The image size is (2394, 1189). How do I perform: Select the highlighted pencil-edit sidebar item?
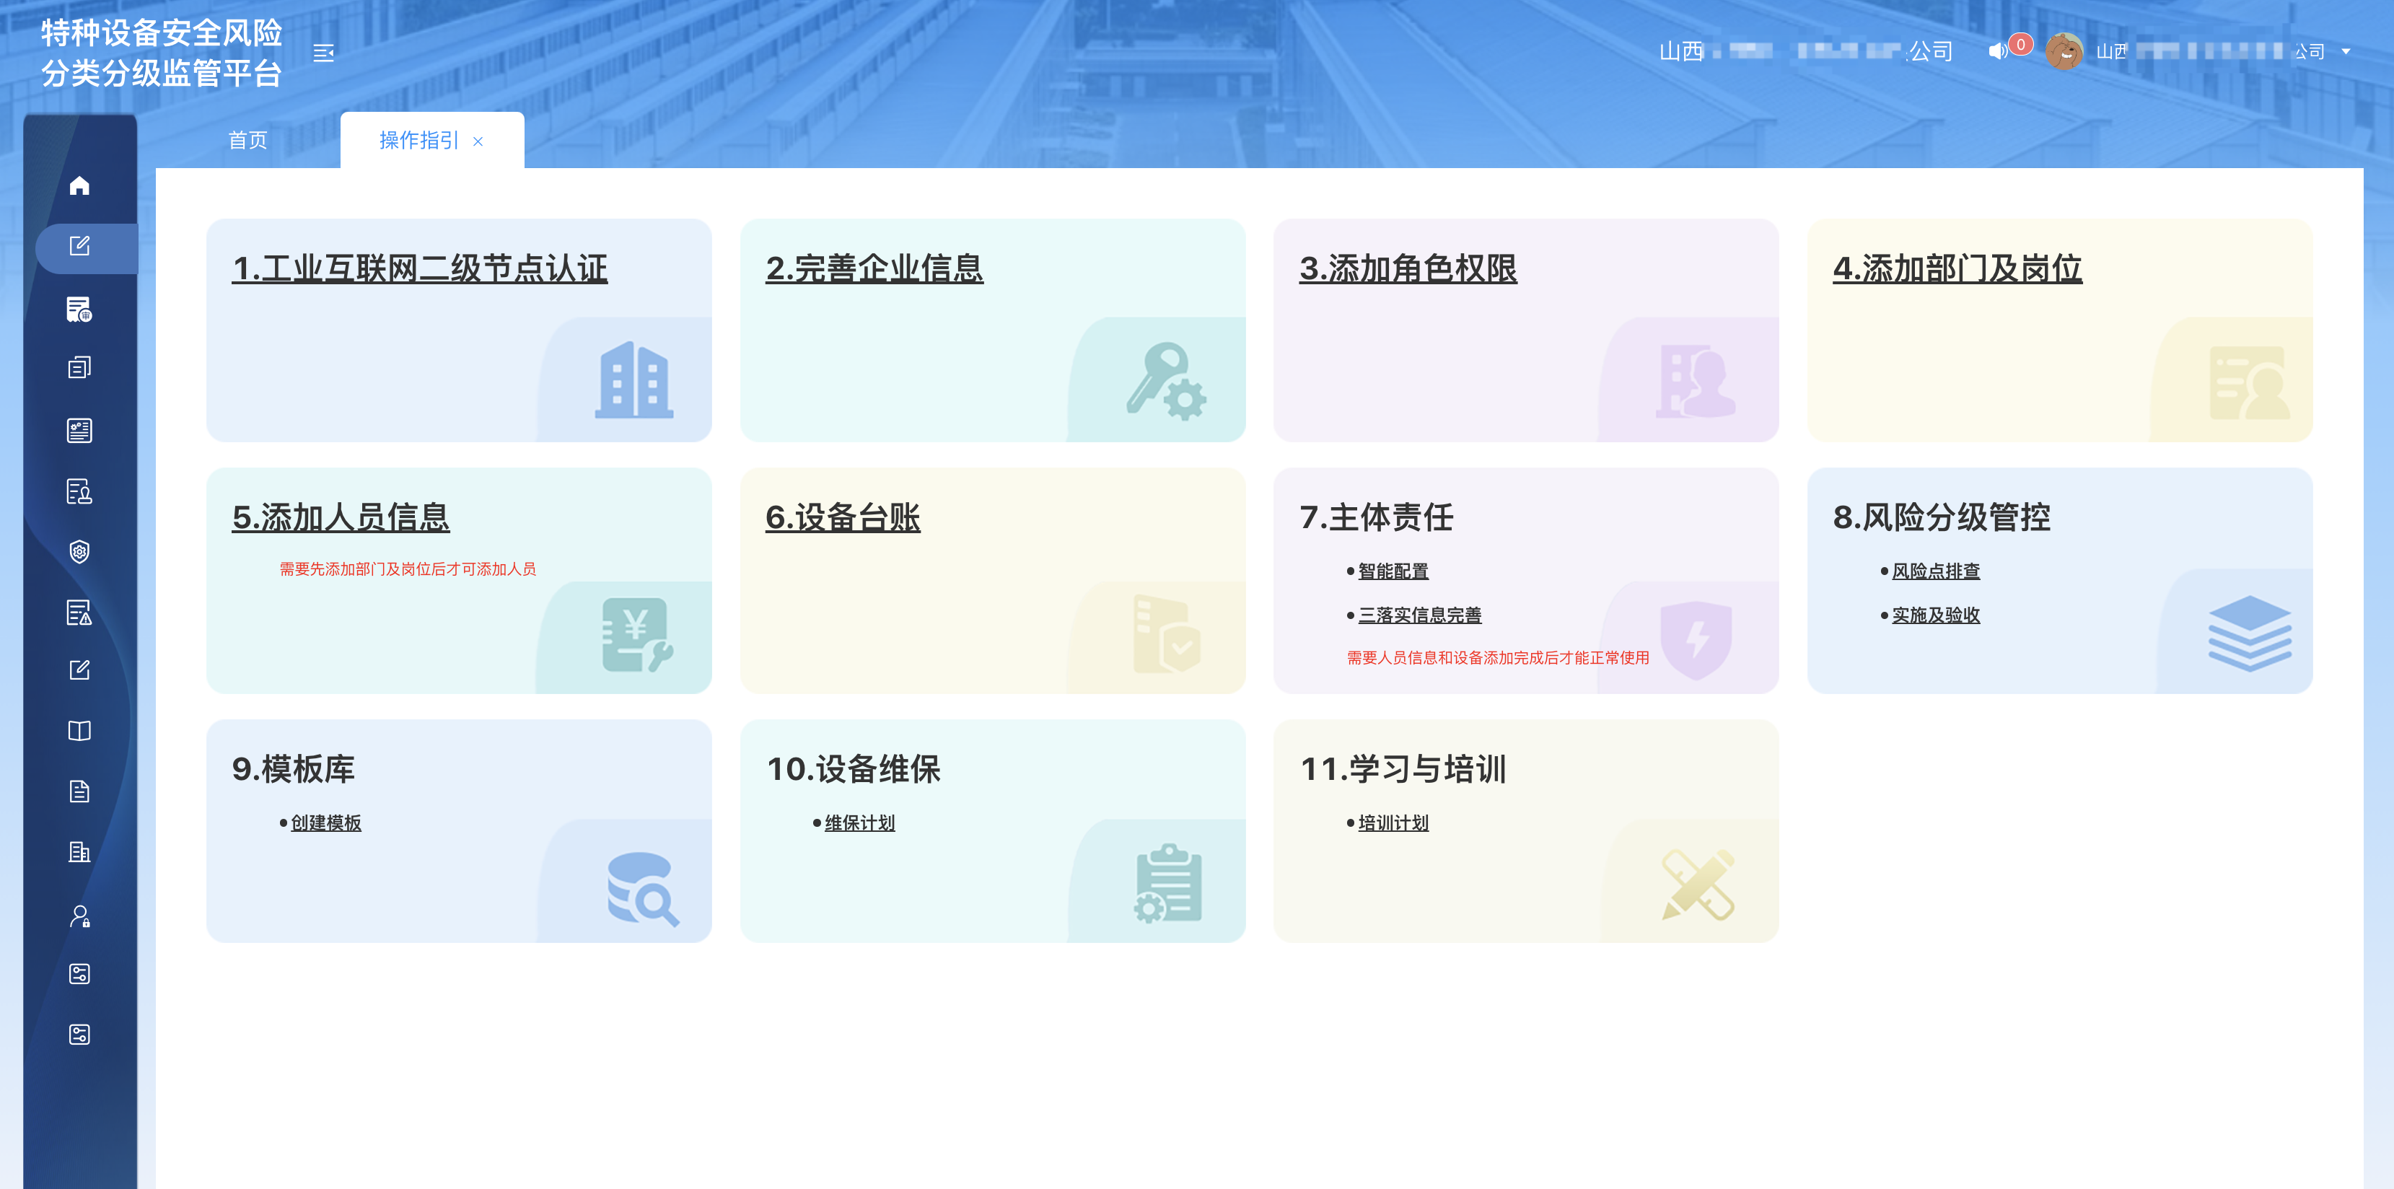click(80, 246)
